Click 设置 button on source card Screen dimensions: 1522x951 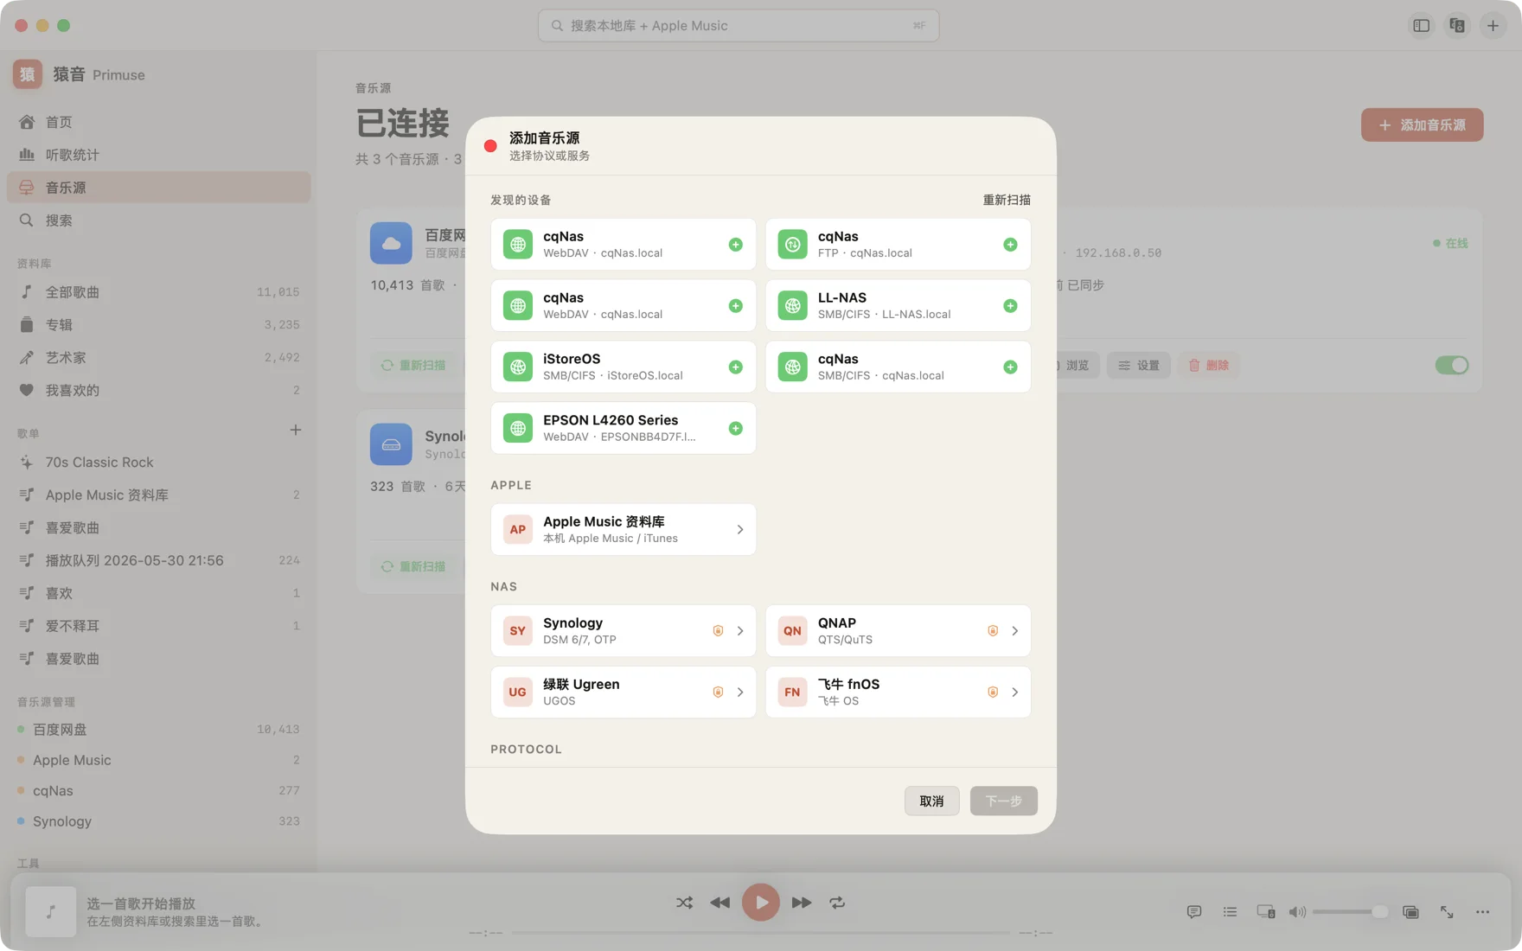coord(1139,366)
